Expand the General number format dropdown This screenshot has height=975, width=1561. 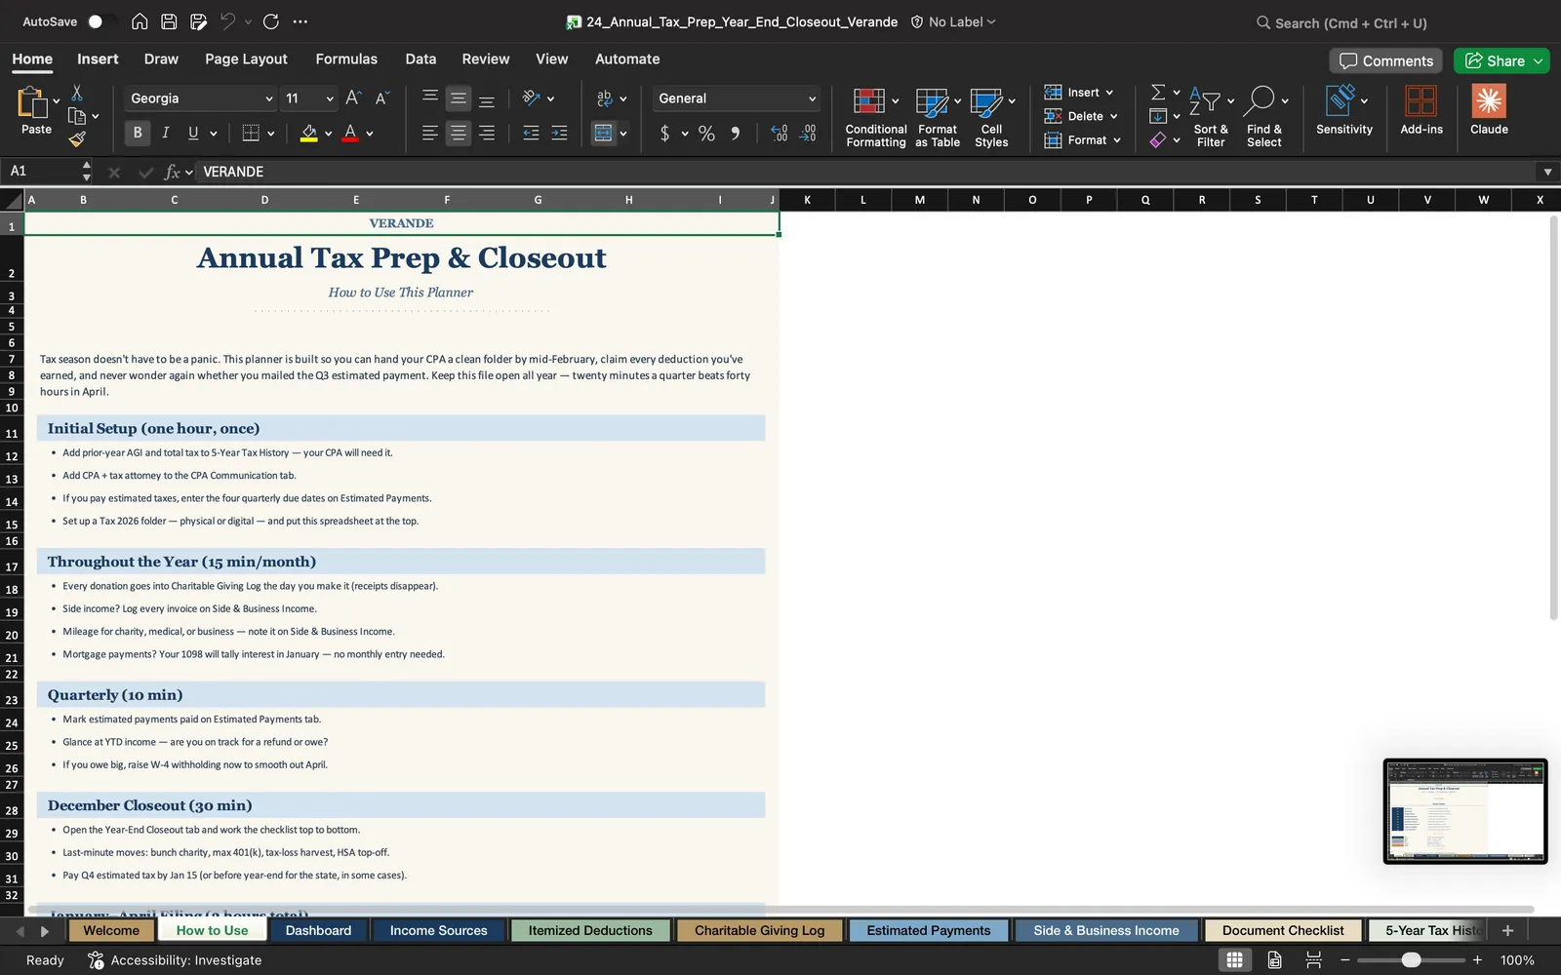[812, 98]
